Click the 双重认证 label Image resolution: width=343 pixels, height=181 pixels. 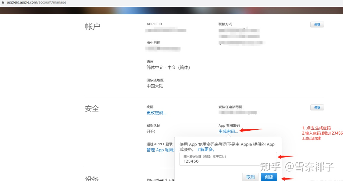[153, 125]
